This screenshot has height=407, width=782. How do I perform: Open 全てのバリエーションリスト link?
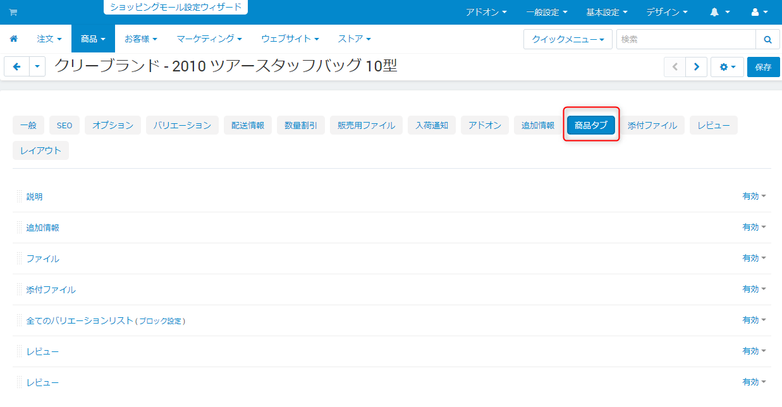[x=80, y=320]
